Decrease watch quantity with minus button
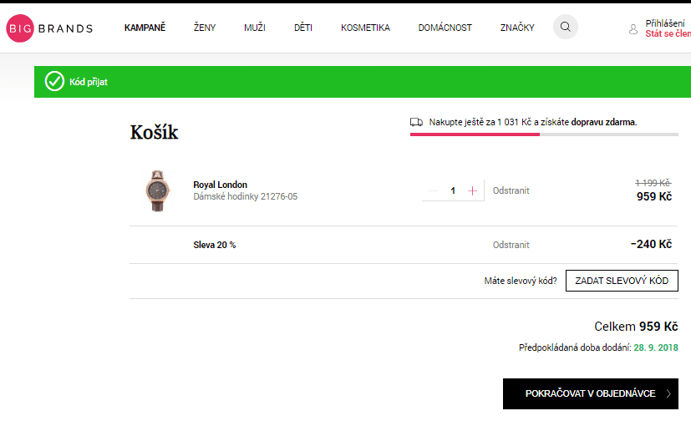The height and width of the screenshot is (421, 691). coord(433,190)
